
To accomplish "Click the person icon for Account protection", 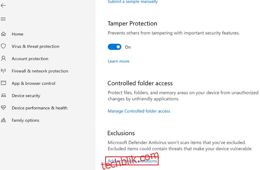I will tap(3, 58).
